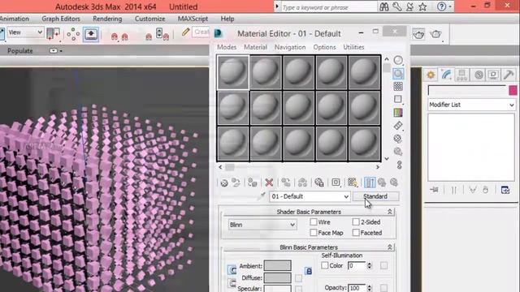Open the Motion panel tab

coord(478,75)
